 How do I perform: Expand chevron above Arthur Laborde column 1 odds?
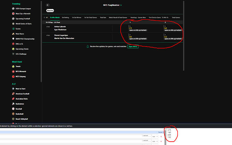click(130, 26)
